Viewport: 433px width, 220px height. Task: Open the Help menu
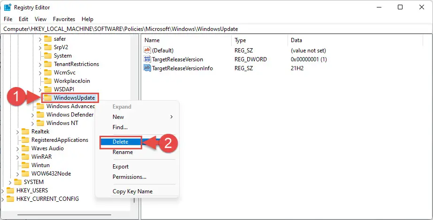[88, 19]
